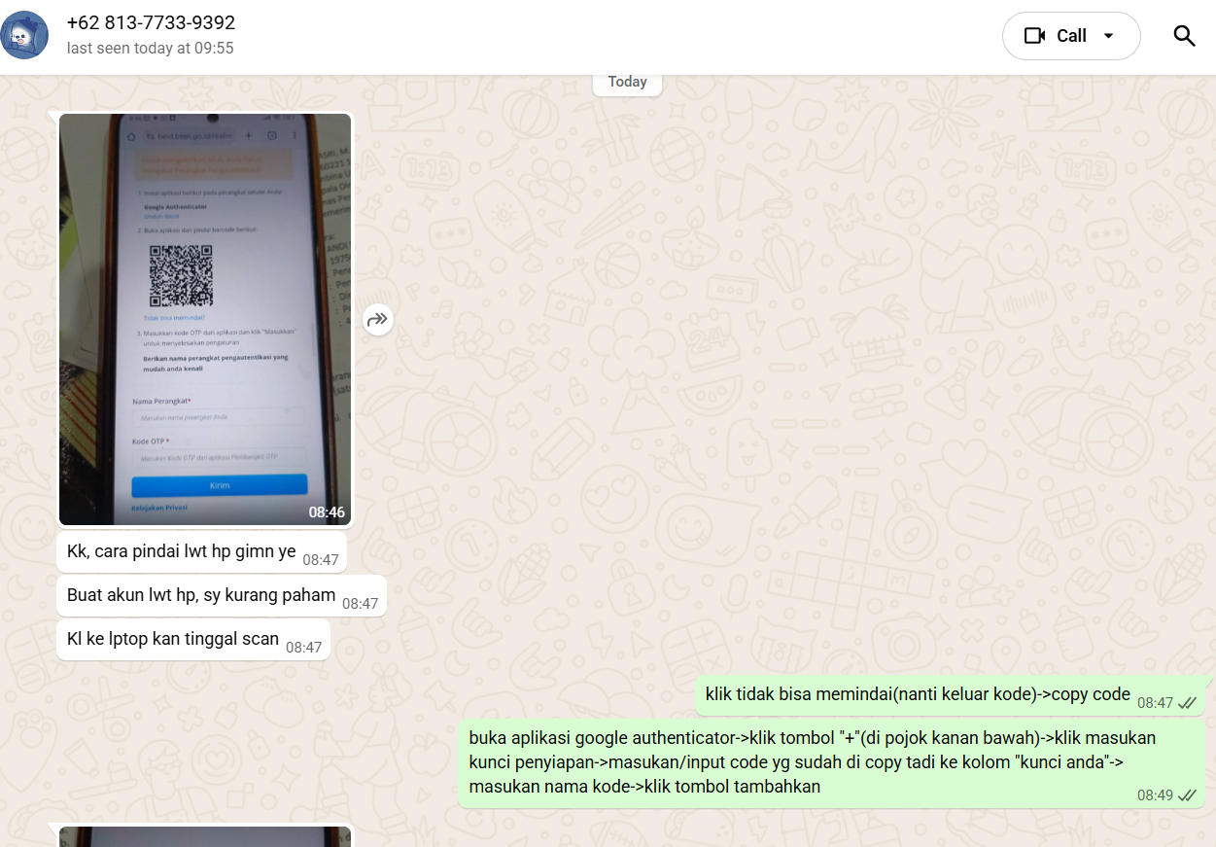
Task: Open the QR code phone photo message
Action: (205, 319)
